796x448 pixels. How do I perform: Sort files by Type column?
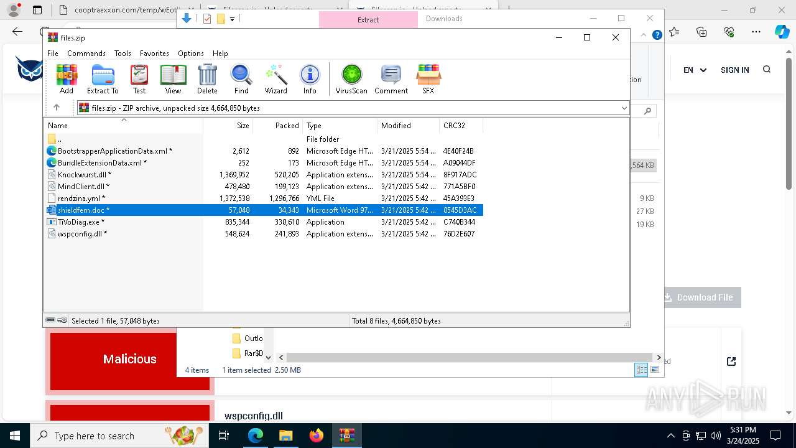click(x=340, y=125)
